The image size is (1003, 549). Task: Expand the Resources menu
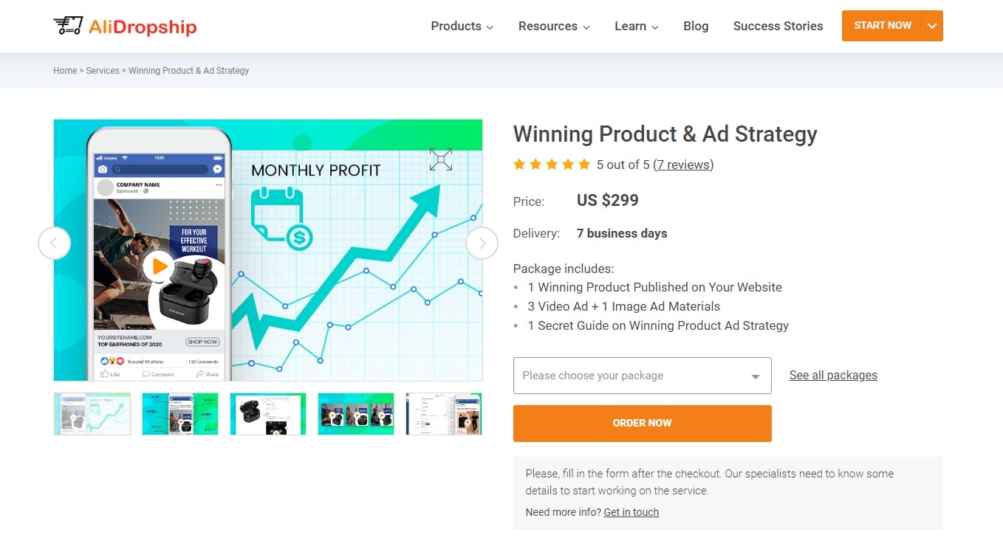pyautogui.click(x=554, y=27)
